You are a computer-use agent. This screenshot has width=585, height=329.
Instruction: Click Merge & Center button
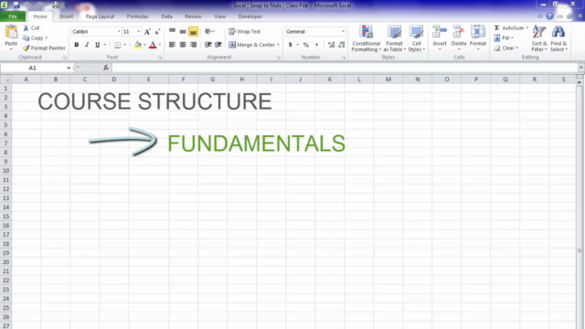(x=252, y=45)
